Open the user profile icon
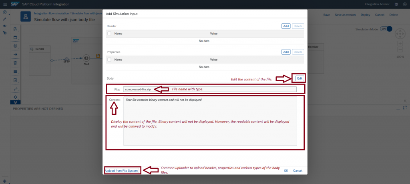The image size is (410, 184). tap(404, 4)
